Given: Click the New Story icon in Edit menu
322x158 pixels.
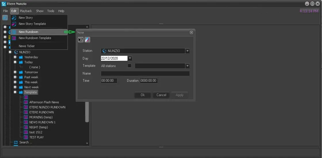Looking at the screenshot, I should tap(14, 18).
